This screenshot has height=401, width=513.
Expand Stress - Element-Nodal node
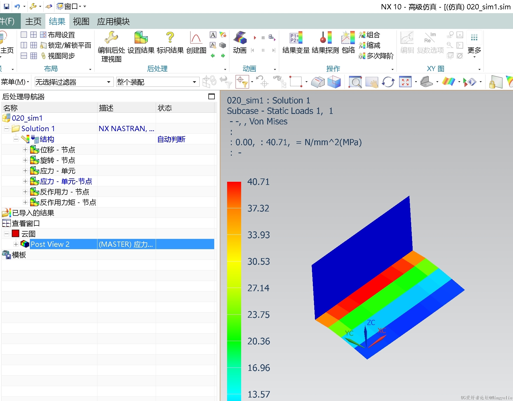[25, 181]
